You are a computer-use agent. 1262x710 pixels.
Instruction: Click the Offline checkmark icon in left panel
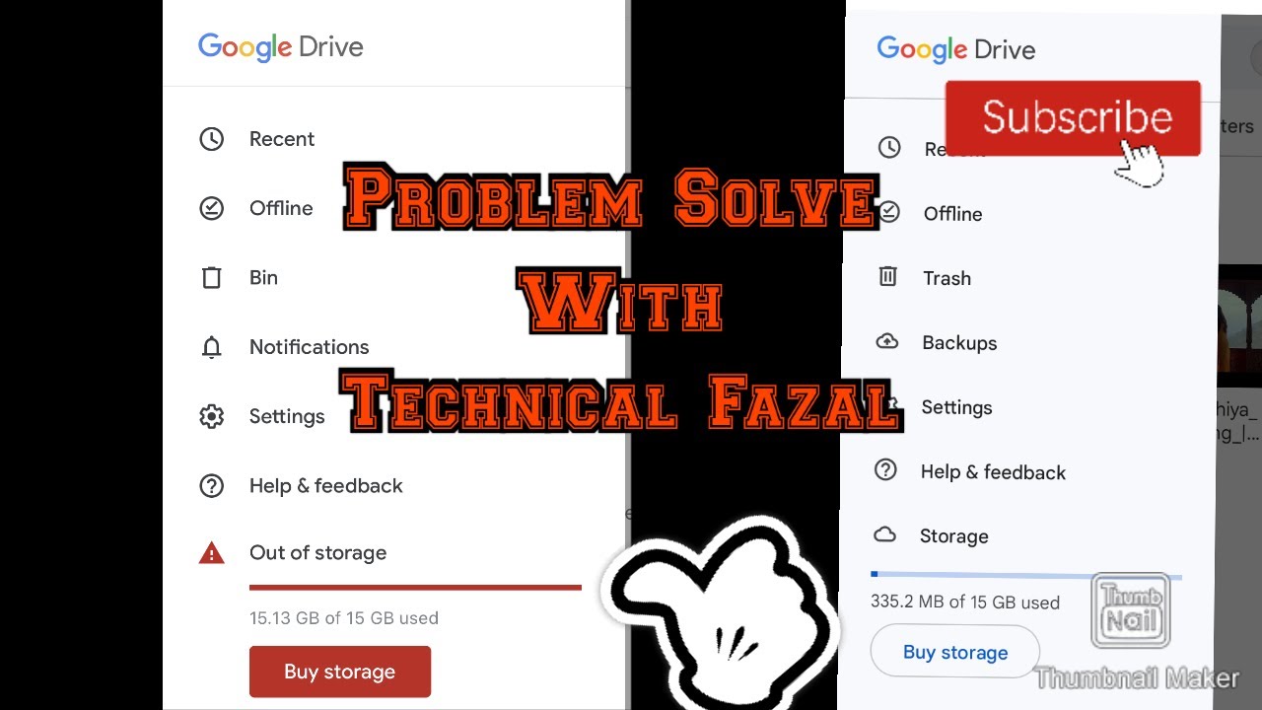pyautogui.click(x=211, y=208)
